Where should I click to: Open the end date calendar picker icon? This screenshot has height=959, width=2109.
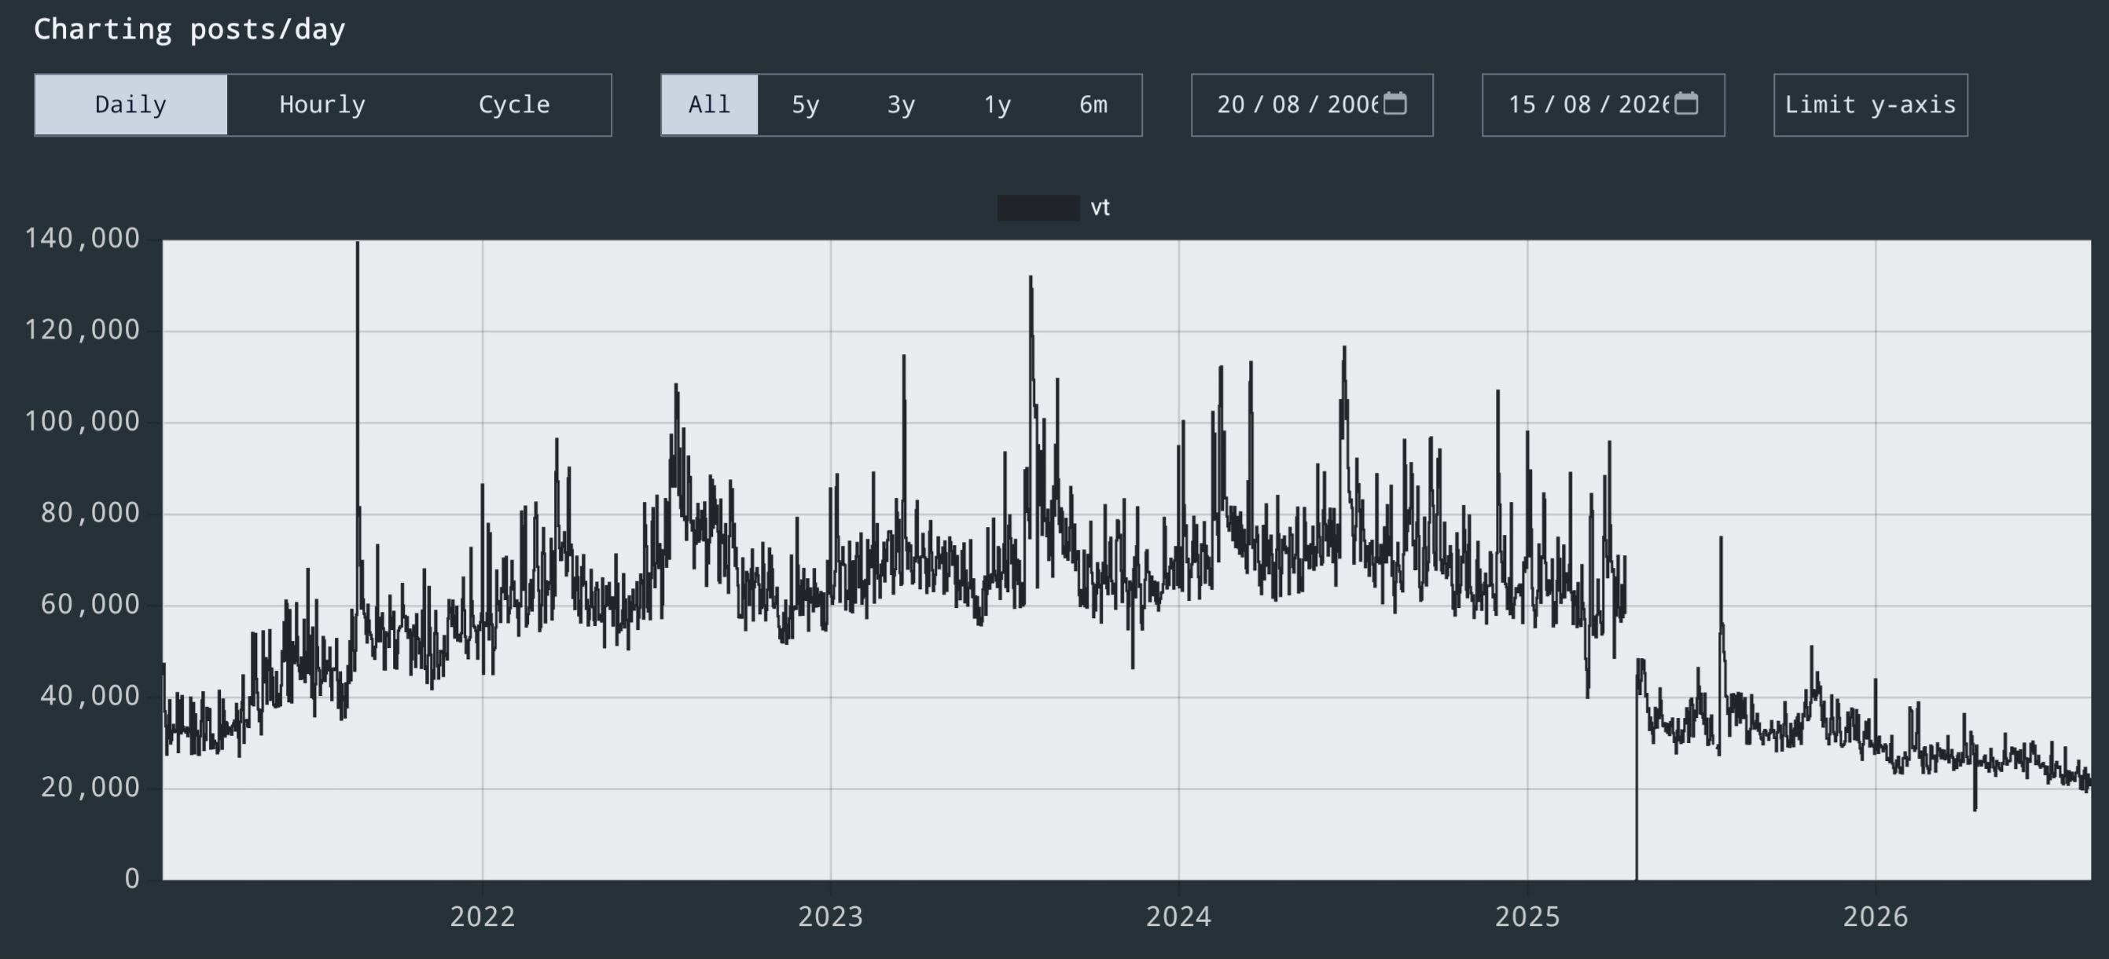1686,104
